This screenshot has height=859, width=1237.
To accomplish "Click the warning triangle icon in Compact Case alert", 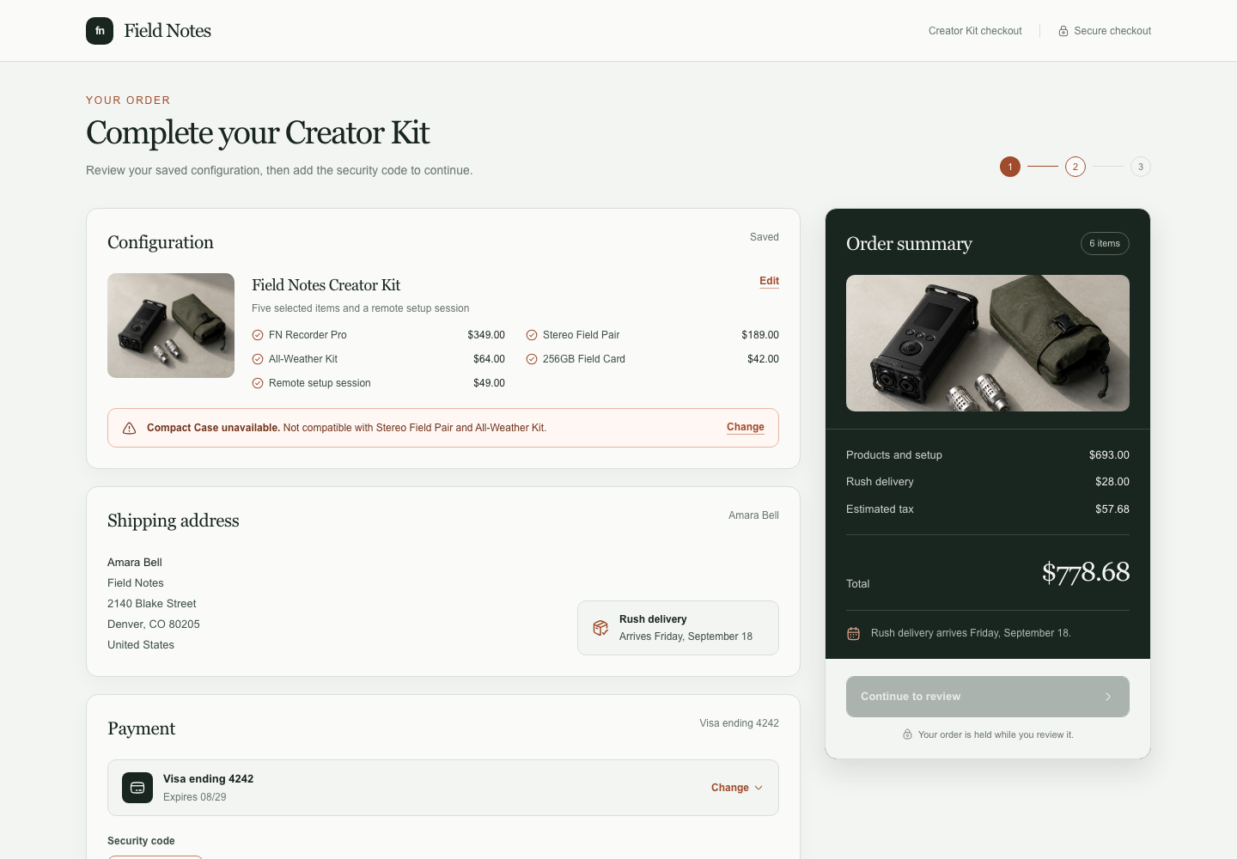I will tap(130, 428).
